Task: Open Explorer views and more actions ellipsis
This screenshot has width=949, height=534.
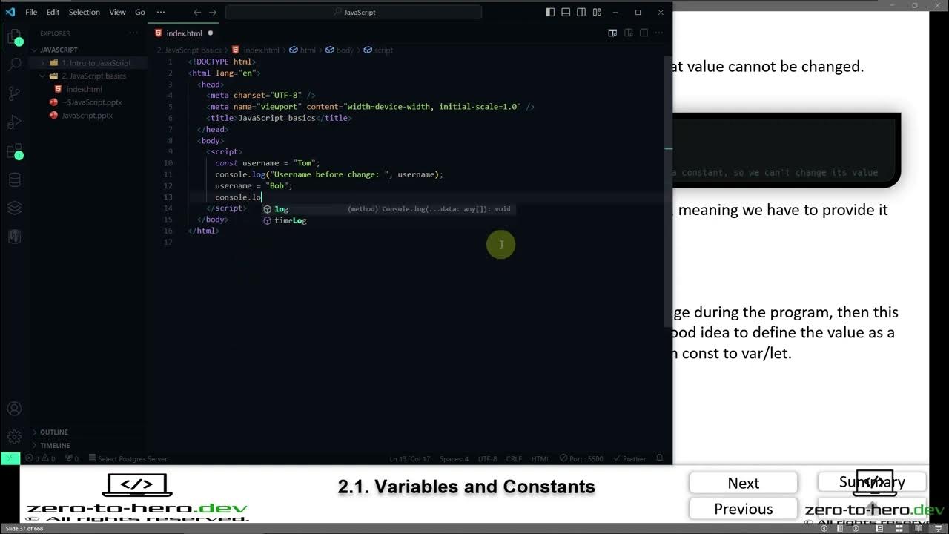Action: tap(133, 33)
